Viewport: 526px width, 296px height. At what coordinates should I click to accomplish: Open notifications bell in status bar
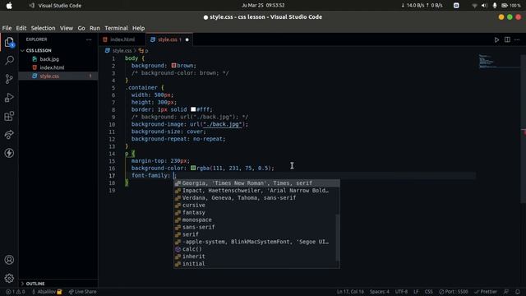[x=518, y=292]
